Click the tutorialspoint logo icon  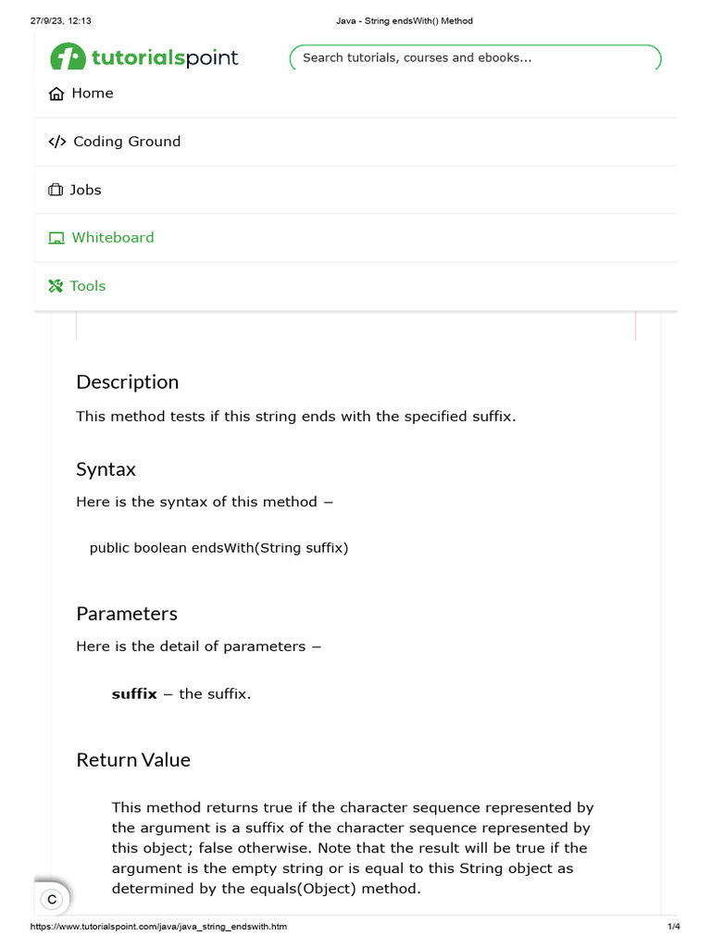(68, 57)
